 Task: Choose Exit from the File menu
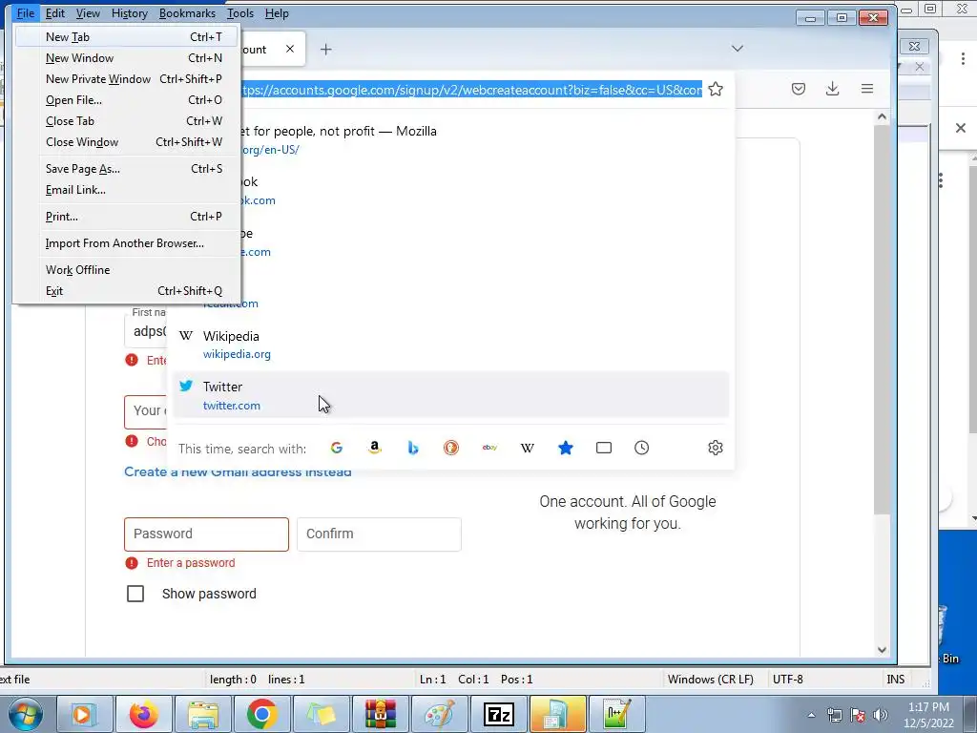(x=127, y=291)
